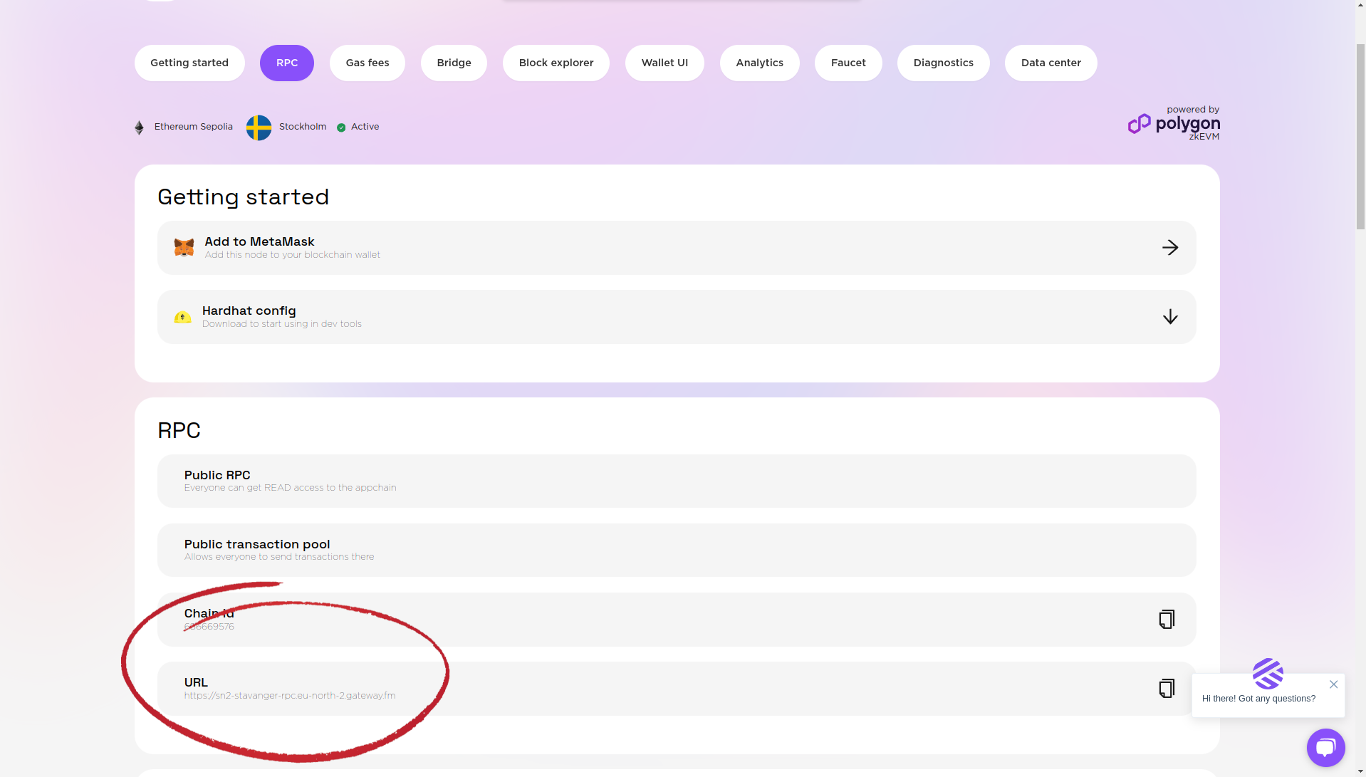Open the Bridge tab
This screenshot has height=777, width=1366.
tap(454, 63)
